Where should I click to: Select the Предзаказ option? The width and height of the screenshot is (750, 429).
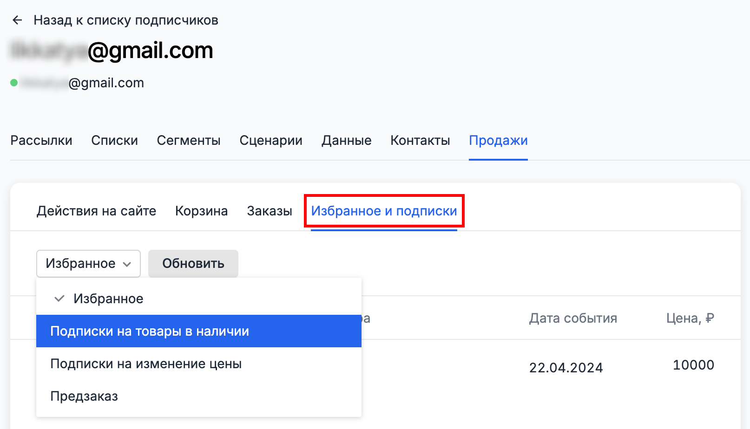[84, 396]
